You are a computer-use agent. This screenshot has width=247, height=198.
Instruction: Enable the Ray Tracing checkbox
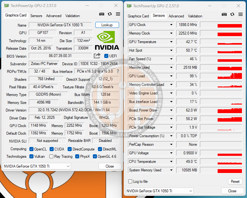click(x=51, y=156)
